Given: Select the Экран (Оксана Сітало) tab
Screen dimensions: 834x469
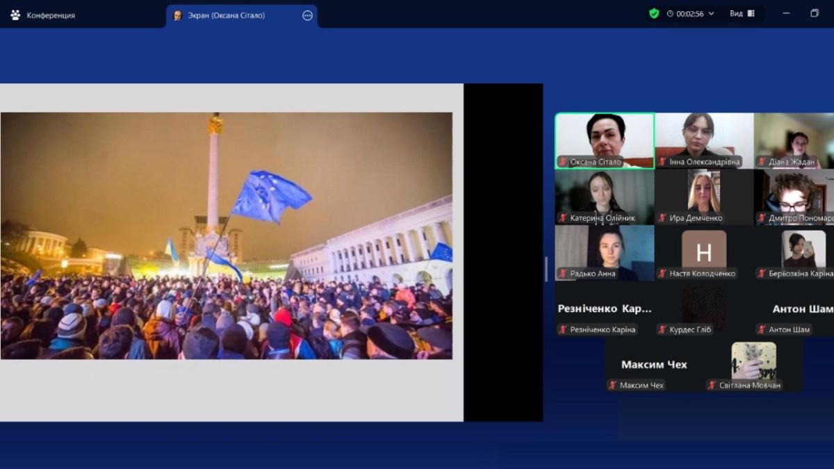Looking at the screenshot, I should pyautogui.click(x=226, y=15).
